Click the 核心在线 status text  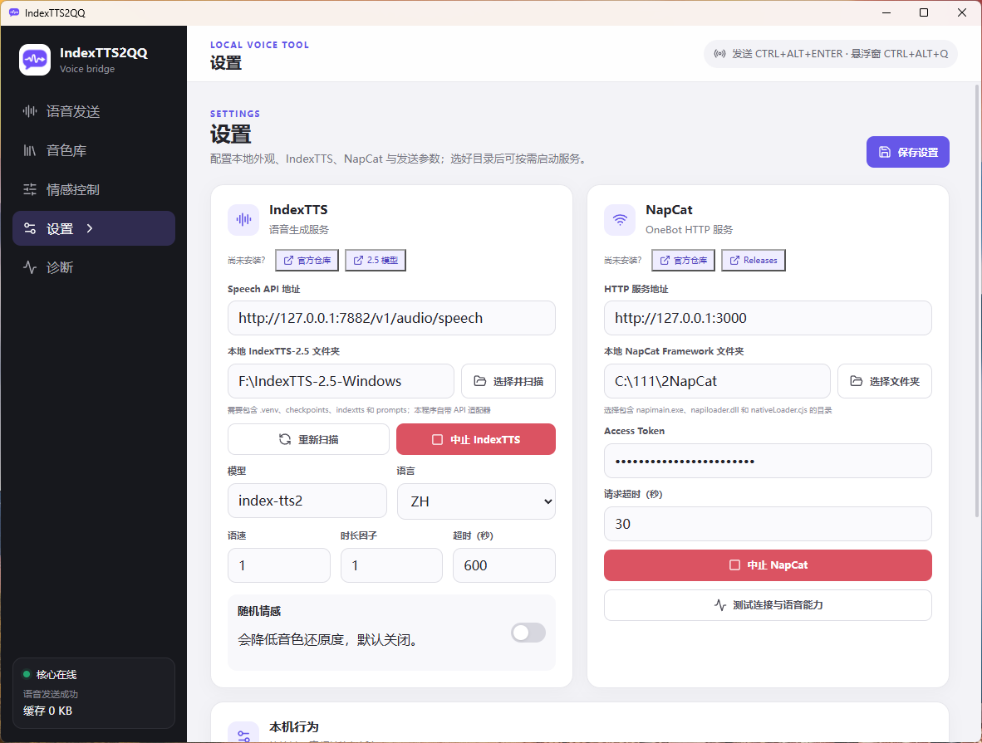tap(56, 675)
